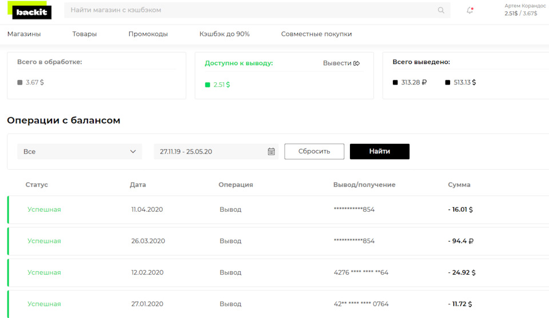Click the Сбросить button

(x=314, y=151)
